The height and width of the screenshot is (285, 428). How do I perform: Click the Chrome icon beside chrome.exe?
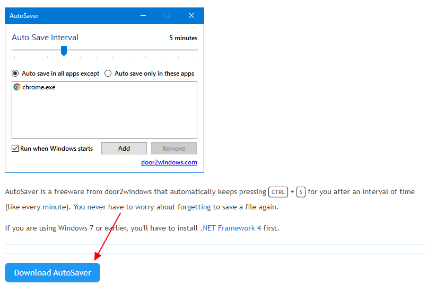17,87
